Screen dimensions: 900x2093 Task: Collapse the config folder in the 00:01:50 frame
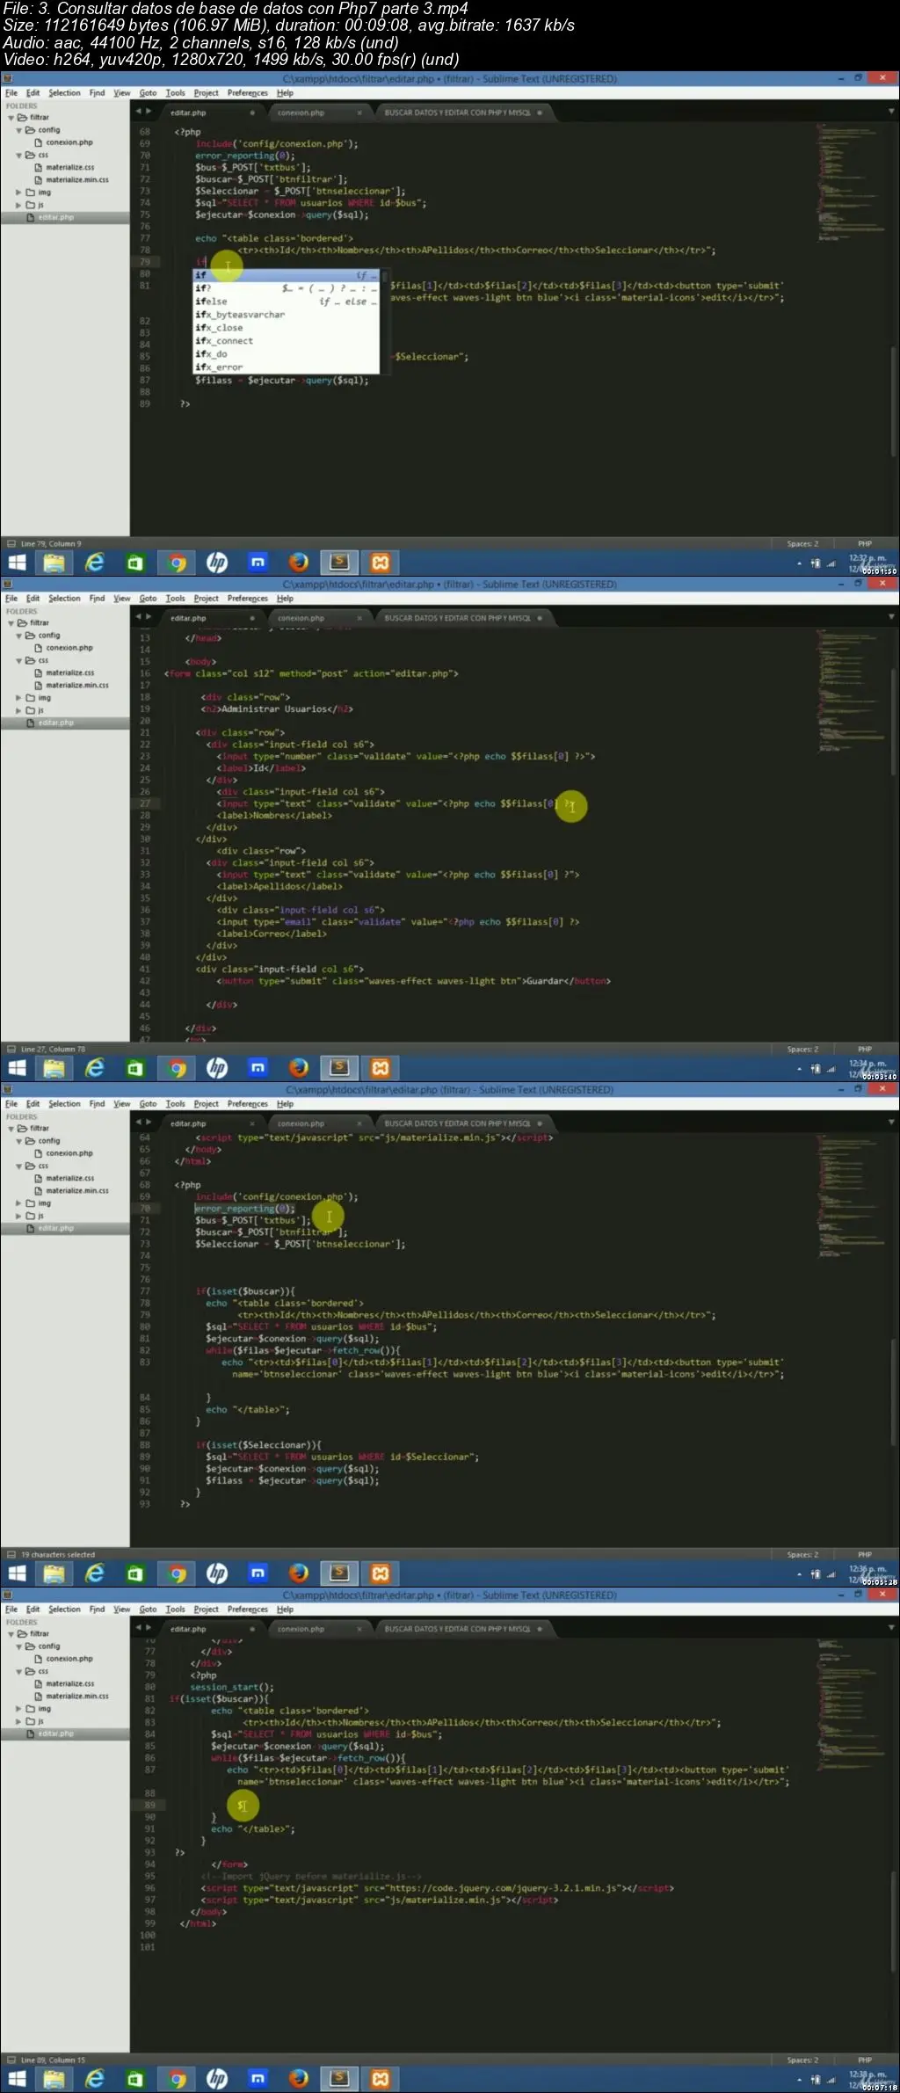pyautogui.click(x=18, y=131)
